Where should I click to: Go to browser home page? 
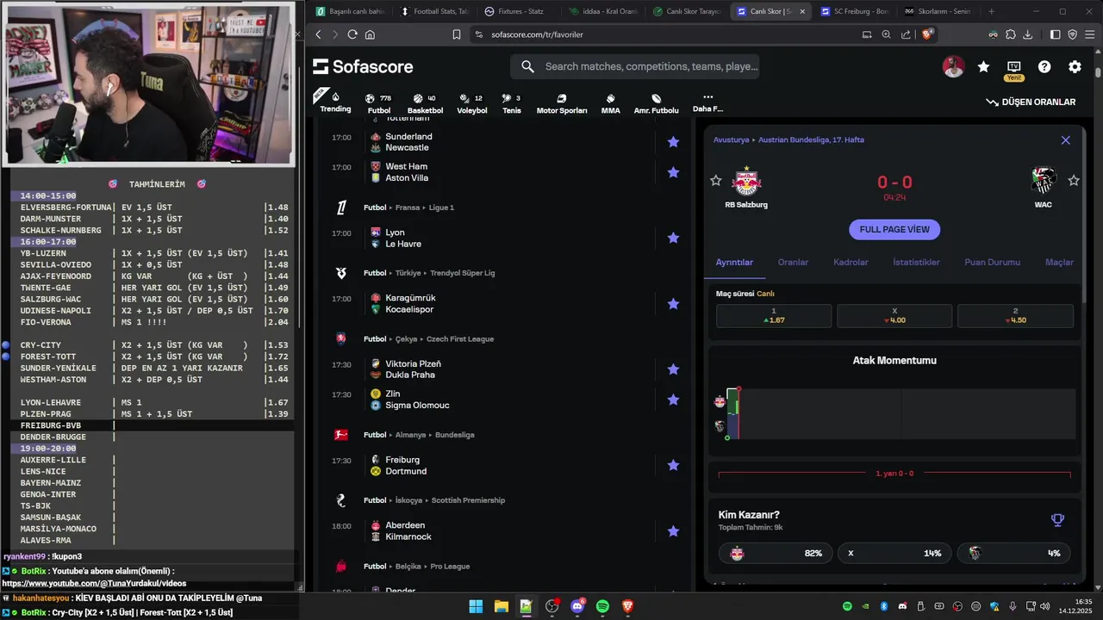[370, 34]
